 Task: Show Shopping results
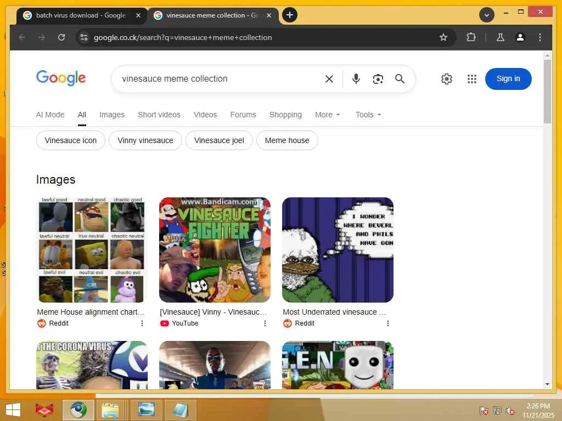tap(285, 115)
